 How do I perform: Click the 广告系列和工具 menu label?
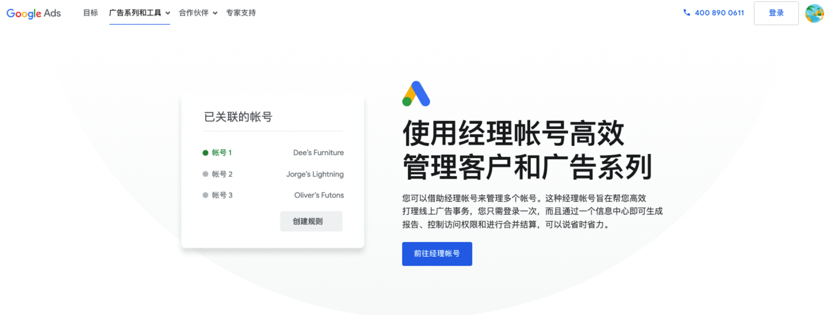point(135,13)
